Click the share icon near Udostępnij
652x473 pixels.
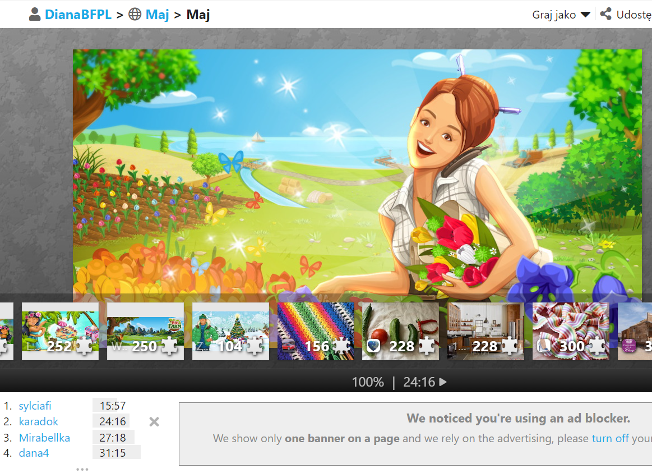(x=606, y=14)
